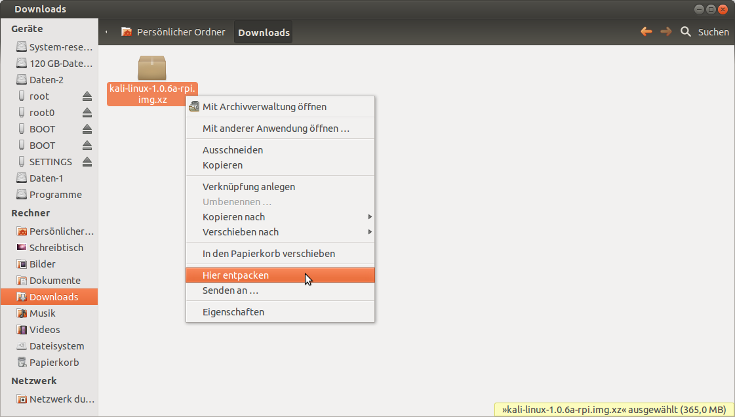This screenshot has height=417, width=735.
Task: Click the Rechner section heading
Action: [30, 212]
